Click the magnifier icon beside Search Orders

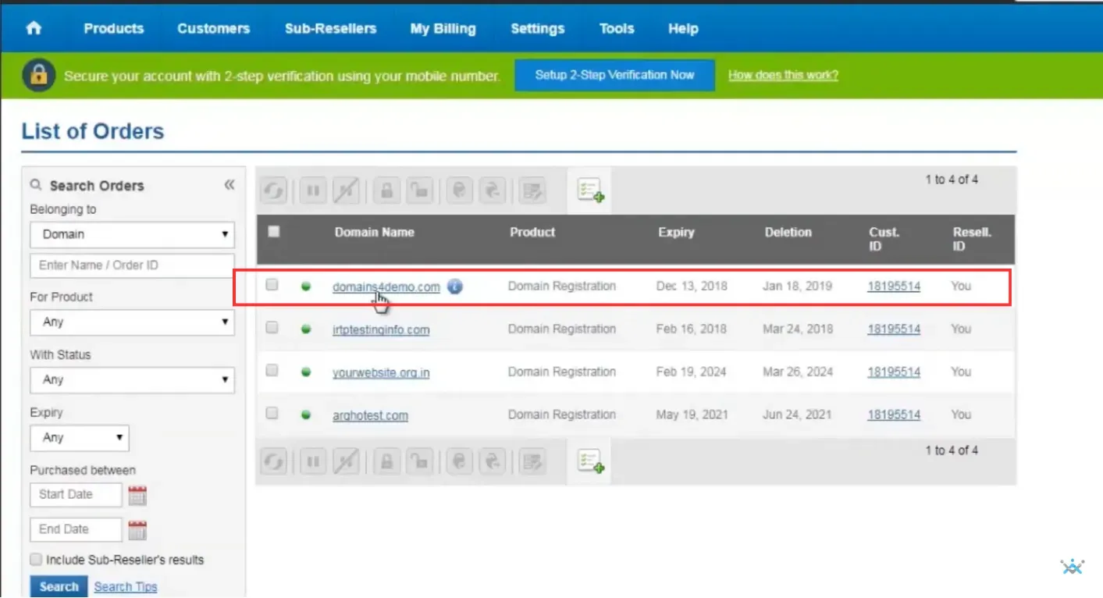[36, 185]
